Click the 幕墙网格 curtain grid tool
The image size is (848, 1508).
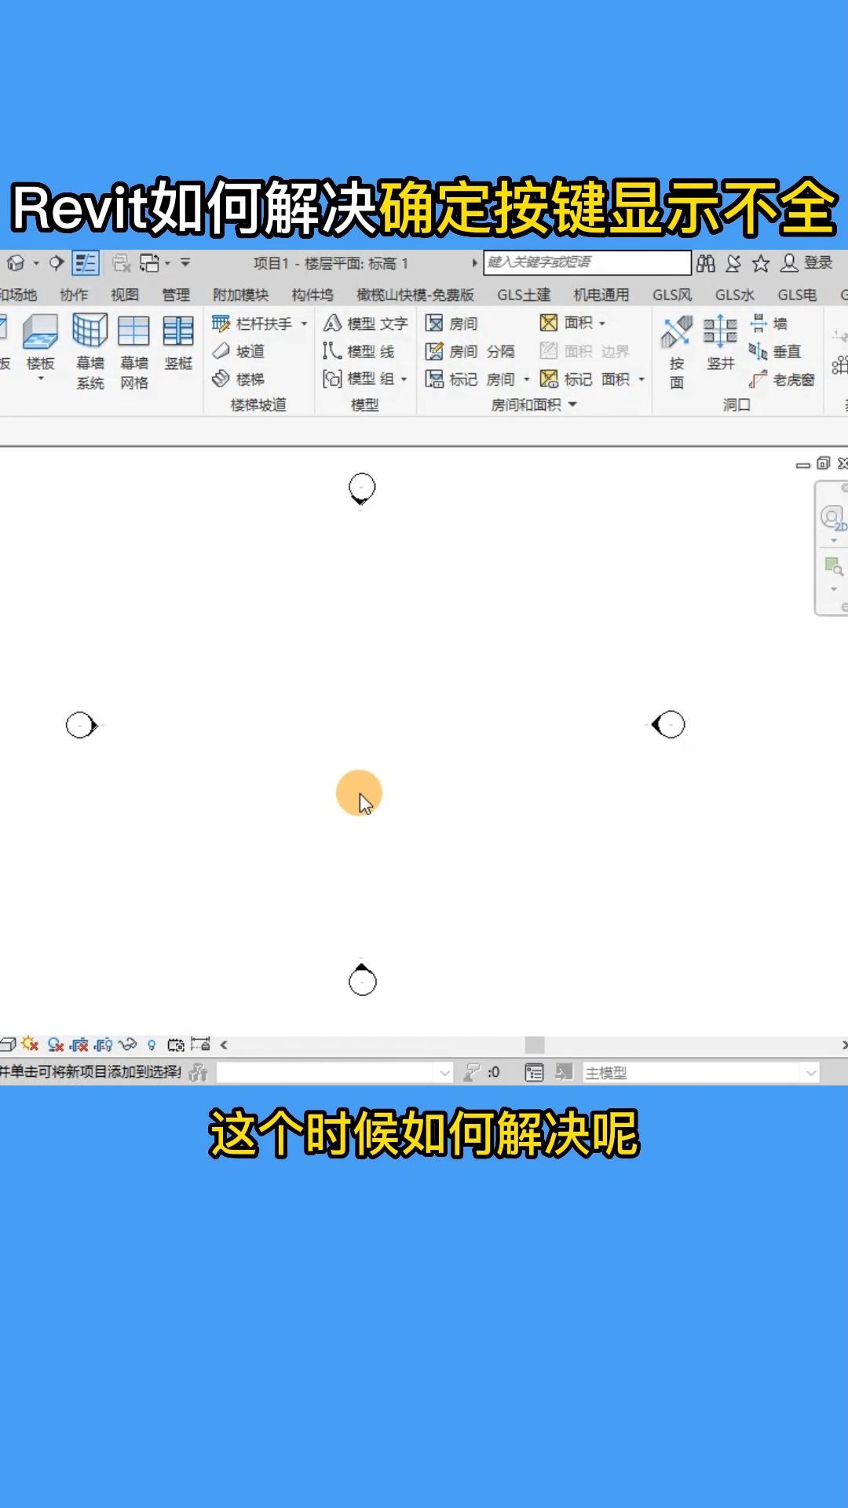pos(133,350)
